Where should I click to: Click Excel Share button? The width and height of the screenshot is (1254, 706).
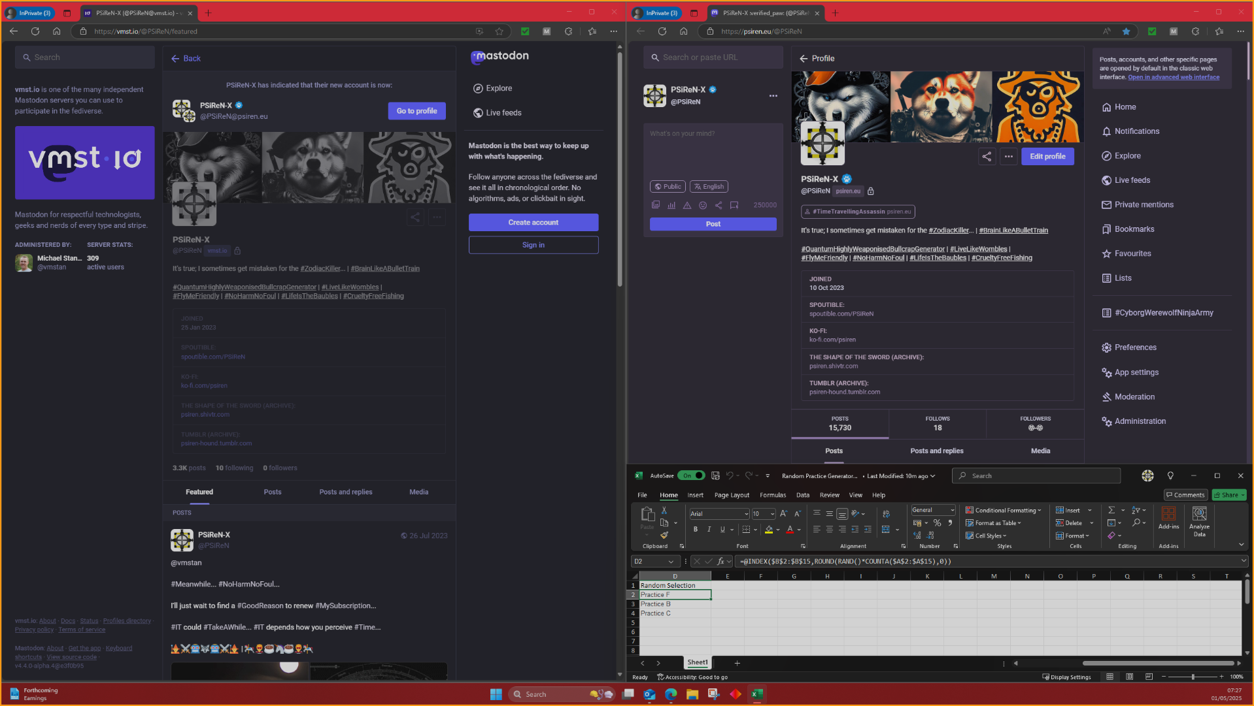tap(1229, 495)
